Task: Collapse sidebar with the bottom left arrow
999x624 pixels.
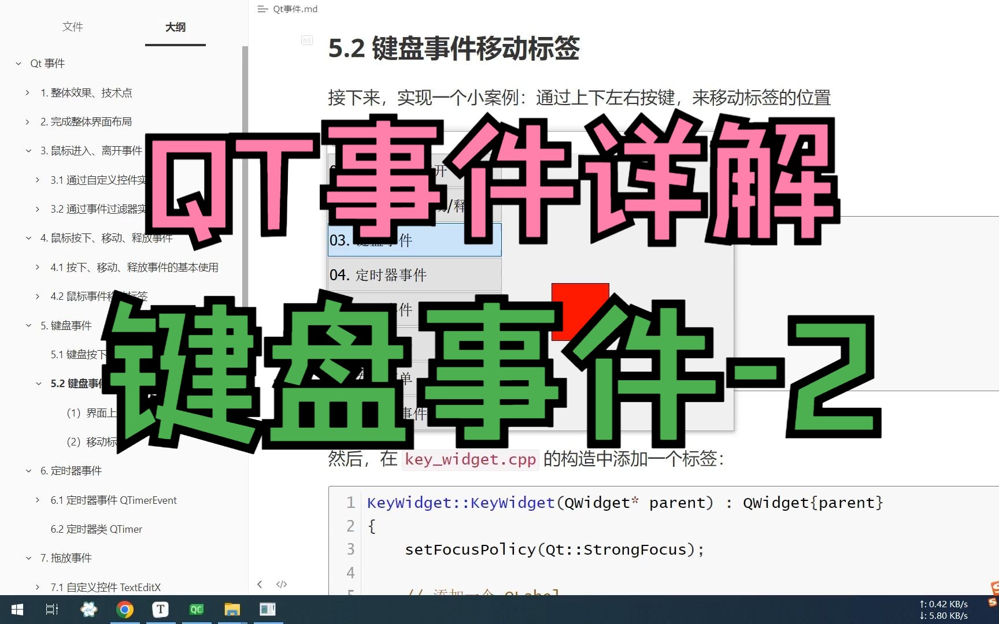Action: [260, 584]
